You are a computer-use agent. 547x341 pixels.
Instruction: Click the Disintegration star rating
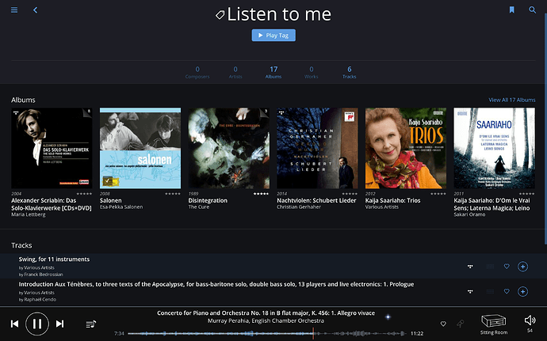(x=261, y=194)
